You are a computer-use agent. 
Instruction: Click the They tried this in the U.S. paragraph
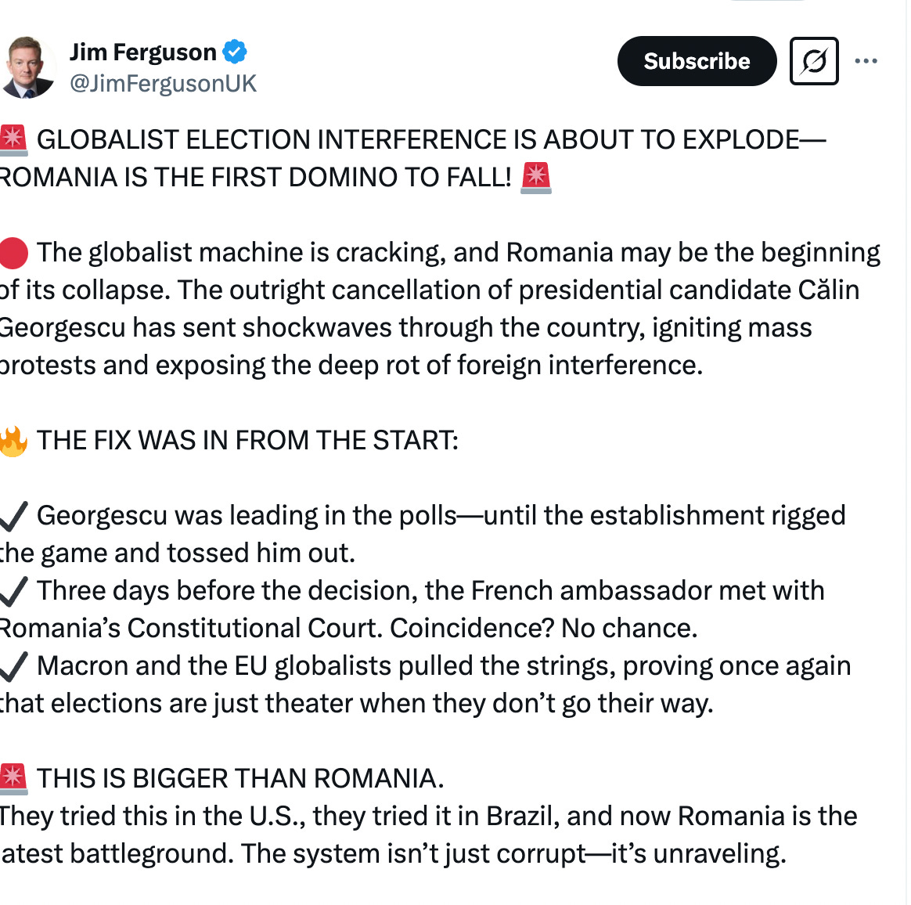[429, 835]
